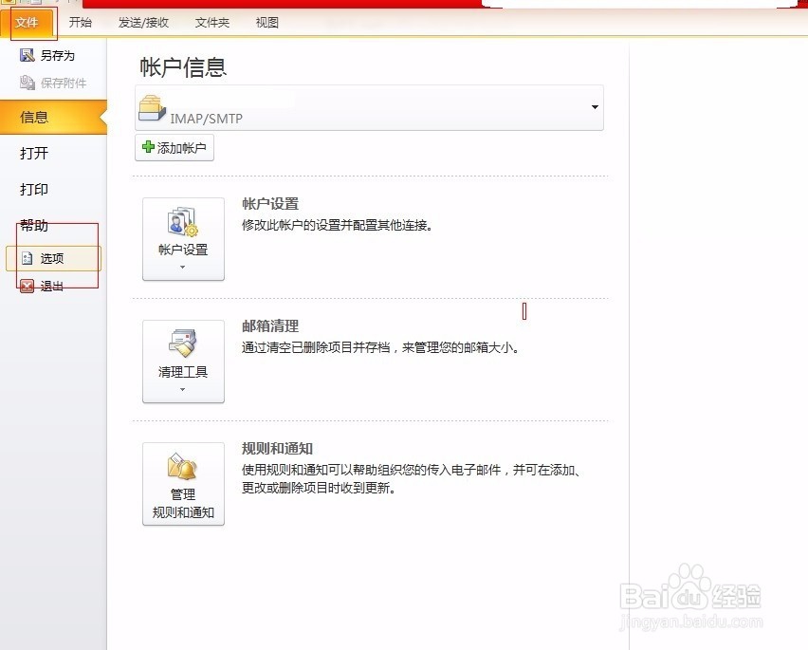
Task: Open the 发送/接收 ribbon tab
Action: click(x=143, y=21)
